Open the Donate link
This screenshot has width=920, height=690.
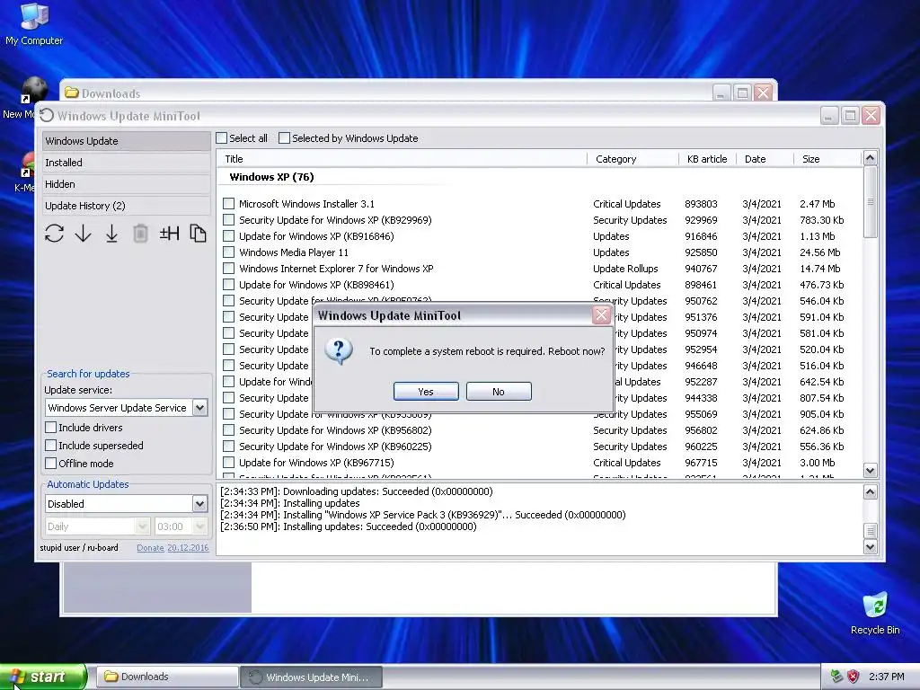click(150, 547)
